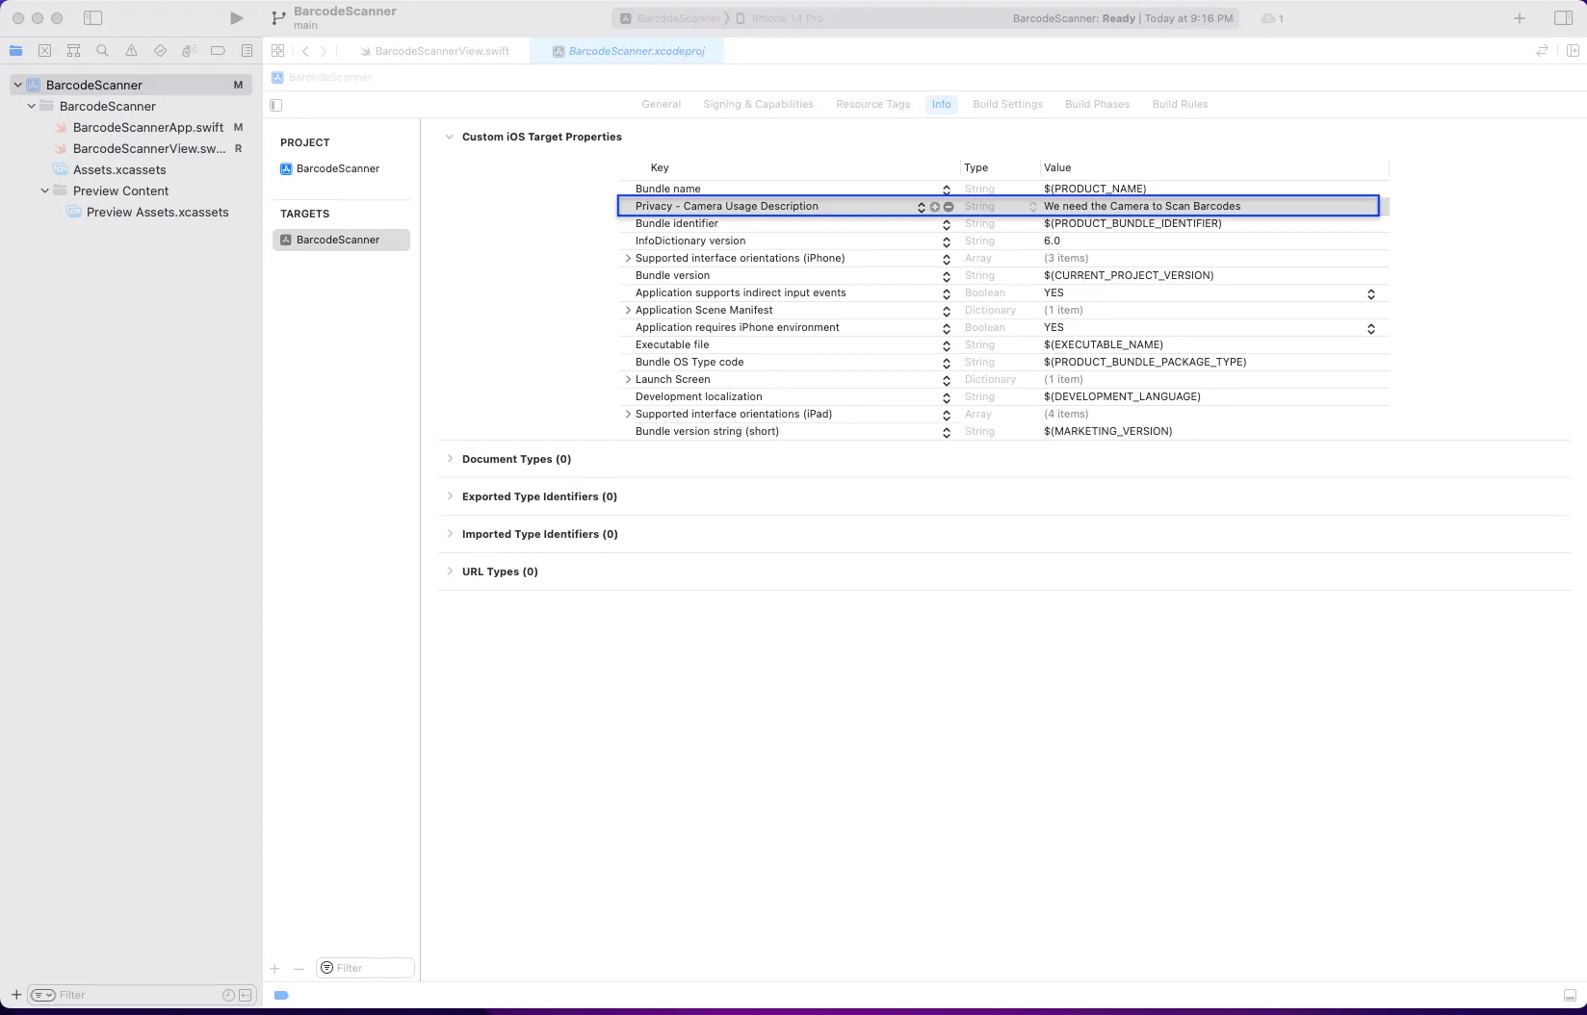Expand the Launch Screen row
The height and width of the screenshot is (1015, 1587).
click(628, 379)
